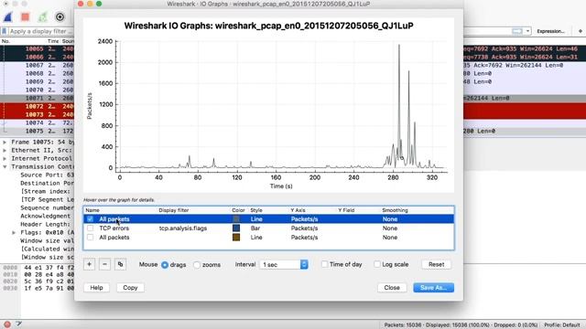Click the blue color swatch of TCP errors
Viewport: 586px width, 329px height.
[236, 228]
